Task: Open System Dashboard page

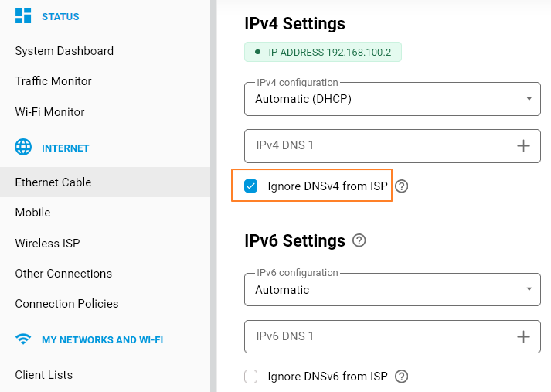Action: [x=64, y=51]
